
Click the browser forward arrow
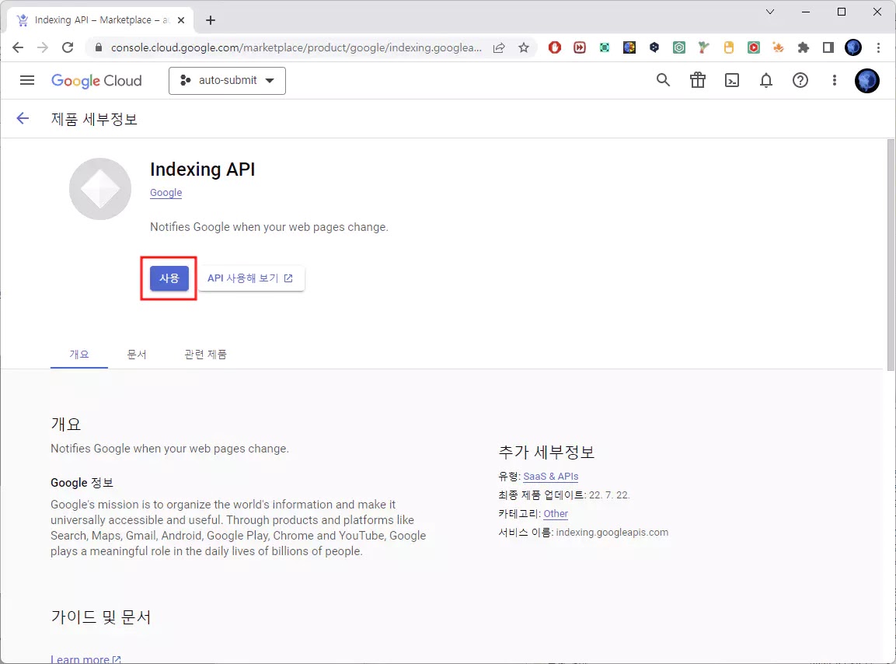coord(42,47)
